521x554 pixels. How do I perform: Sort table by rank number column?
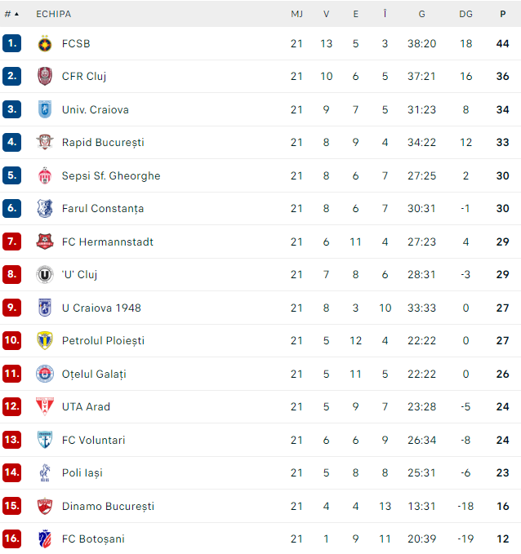pos(11,14)
